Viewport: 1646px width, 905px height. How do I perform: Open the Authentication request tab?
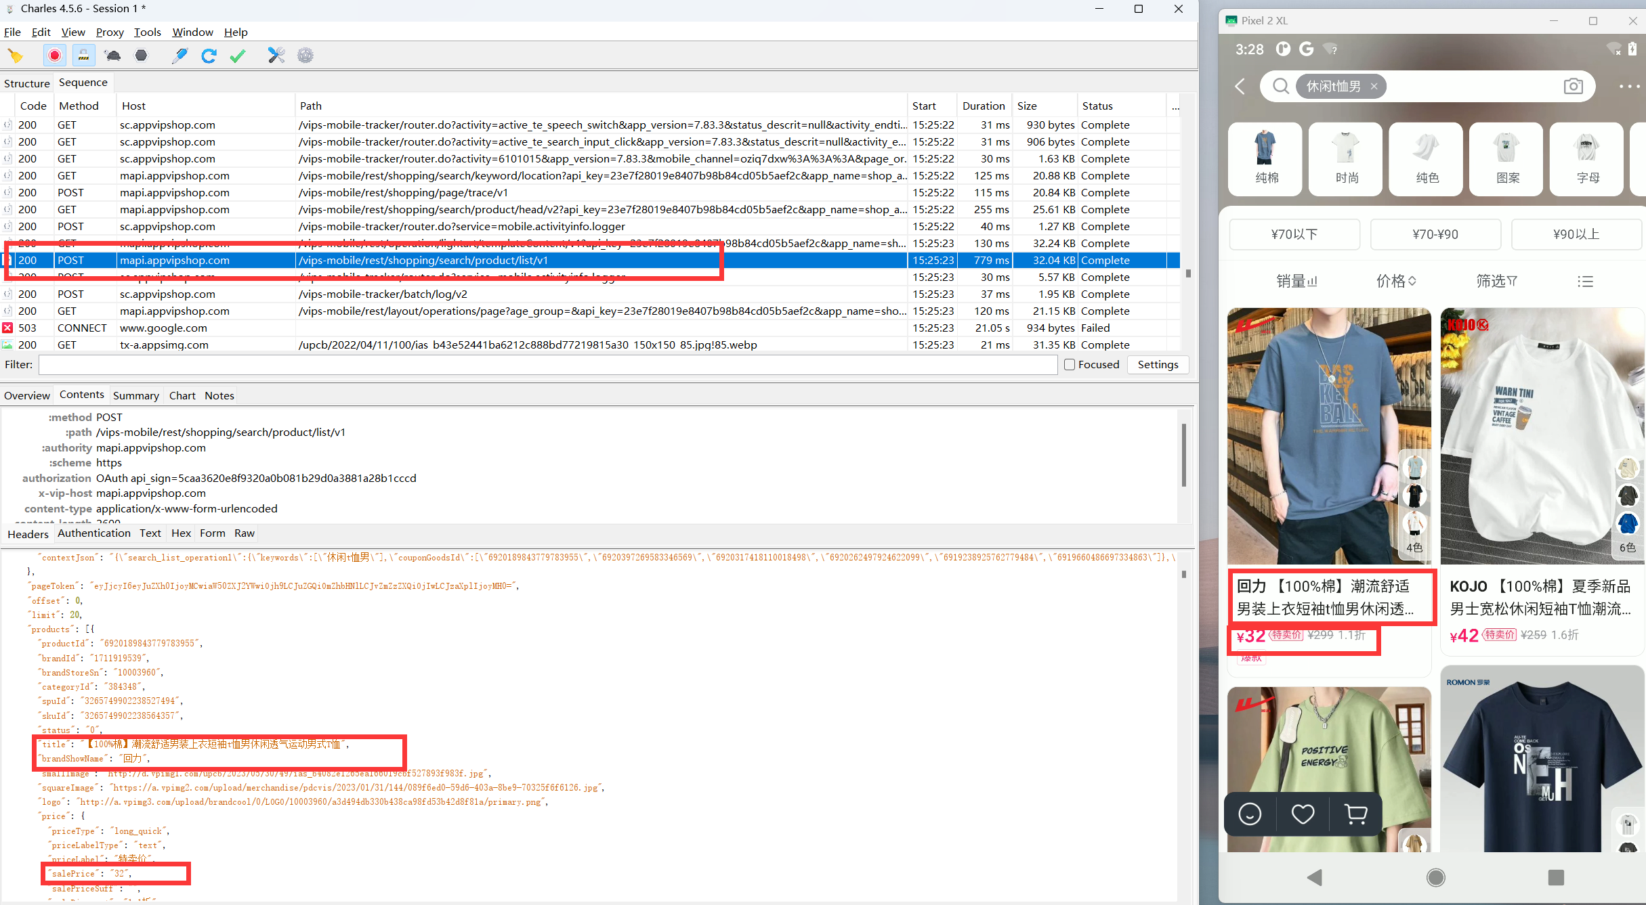click(94, 533)
